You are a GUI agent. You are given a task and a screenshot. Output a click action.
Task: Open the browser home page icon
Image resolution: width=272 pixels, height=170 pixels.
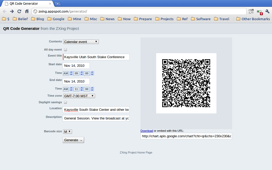click(27, 12)
